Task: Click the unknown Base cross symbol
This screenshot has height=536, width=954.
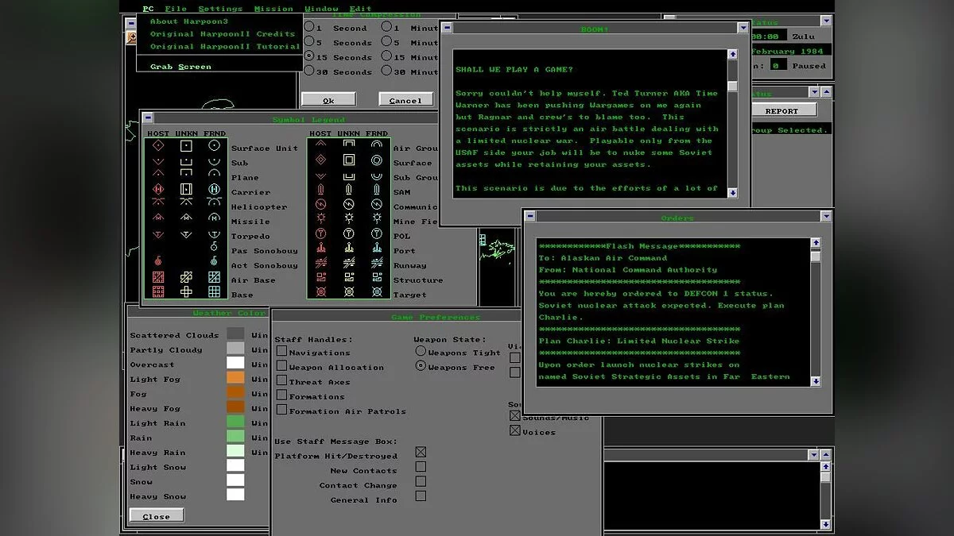Action: (x=186, y=292)
